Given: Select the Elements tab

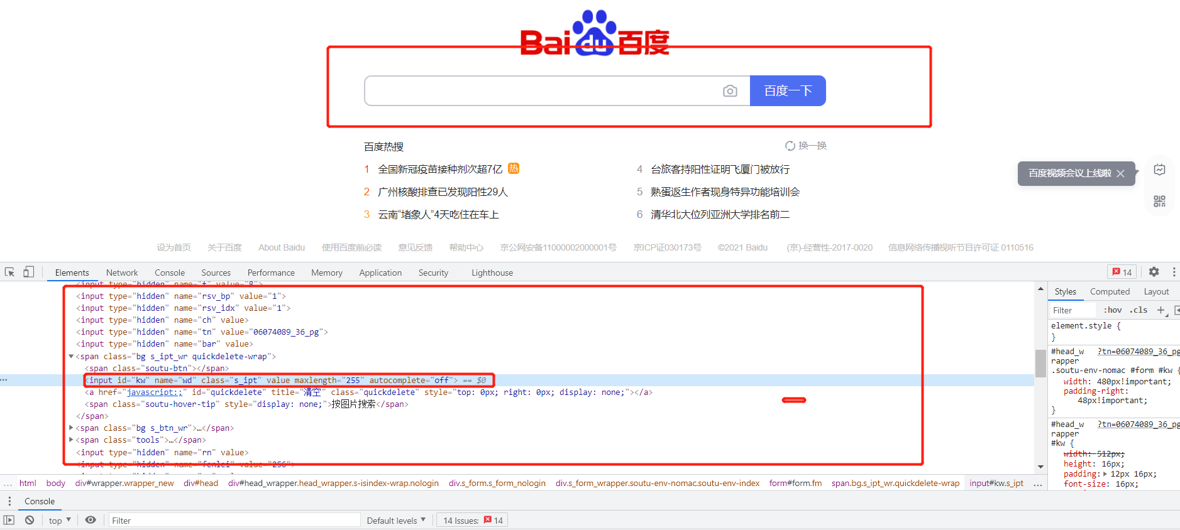Looking at the screenshot, I should 72,273.
